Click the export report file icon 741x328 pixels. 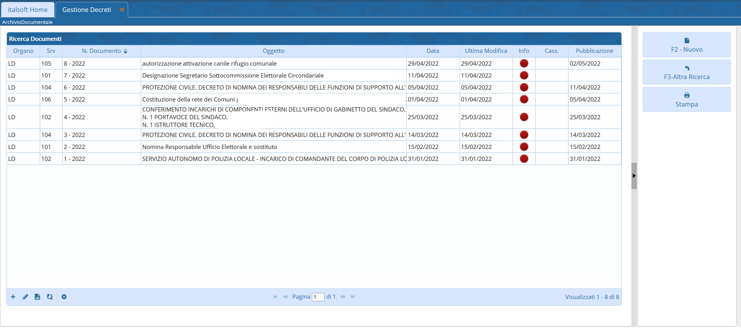tap(37, 297)
